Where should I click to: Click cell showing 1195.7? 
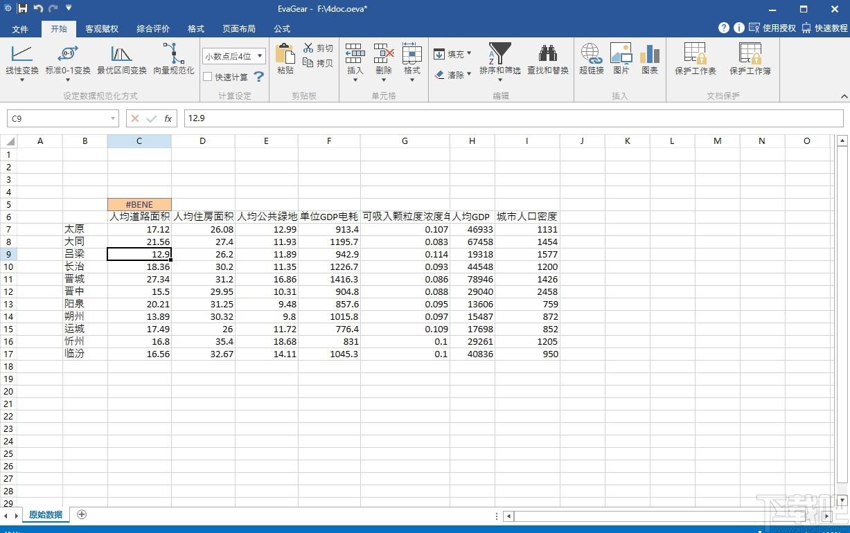pos(329,242)
